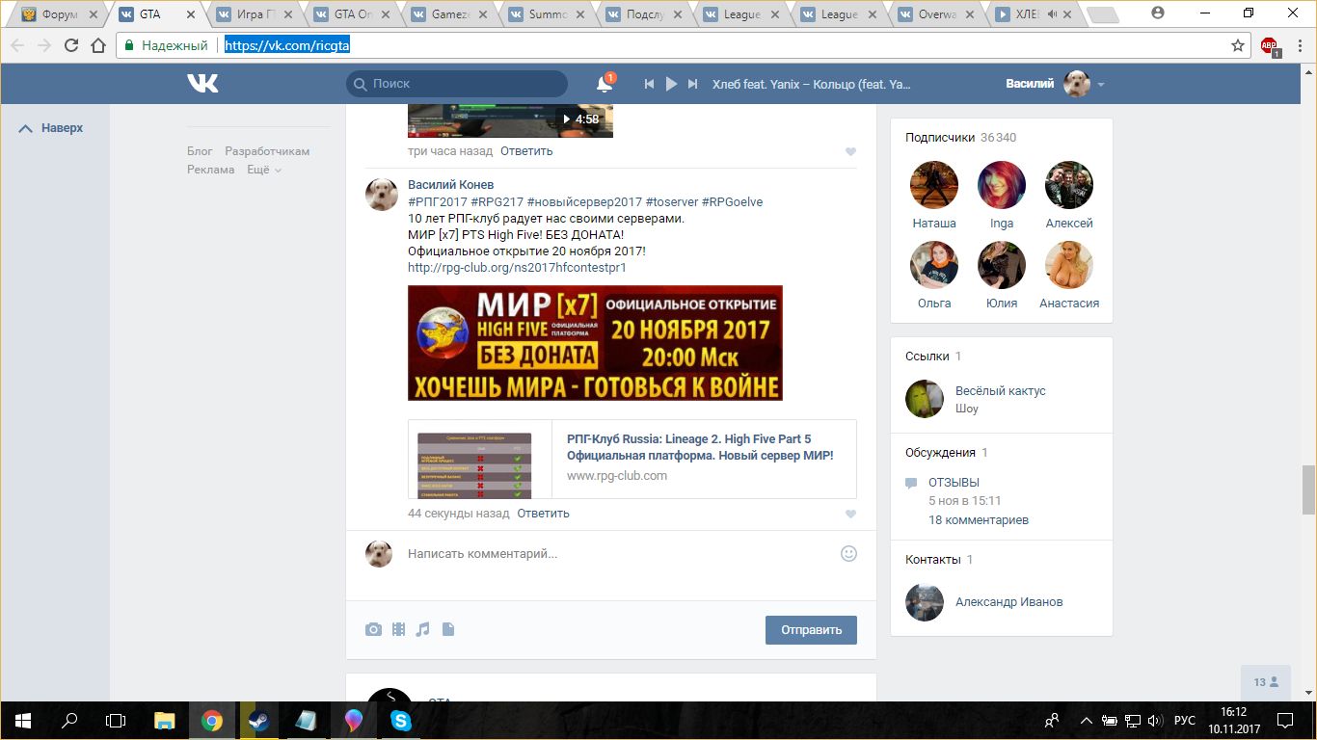Play the current track in VK header
Image resolution: width=1317 pixels, height=740 pixels.
pos(672,84)
